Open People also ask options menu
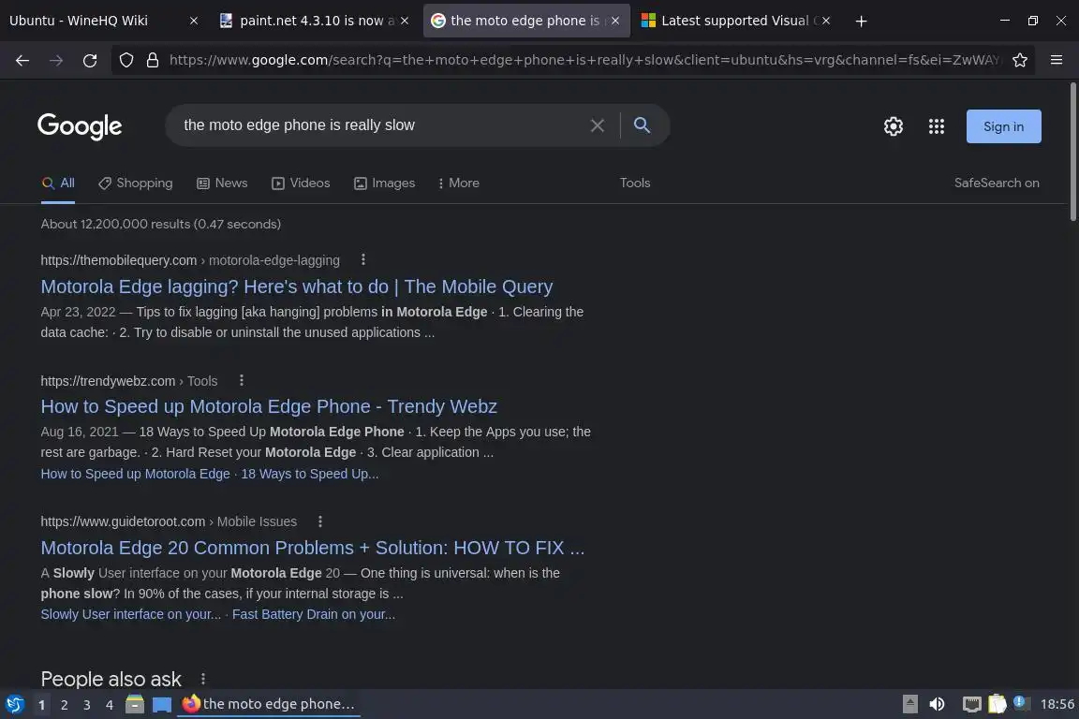 pyautogui.click(x=203, y=679)
